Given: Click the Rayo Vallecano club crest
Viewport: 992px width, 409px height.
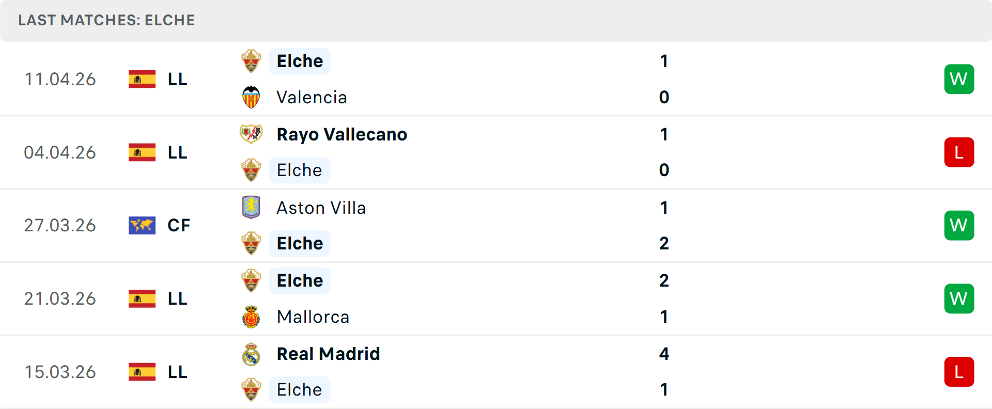Looking at the screenshot, I should click(x=251, y=134).
